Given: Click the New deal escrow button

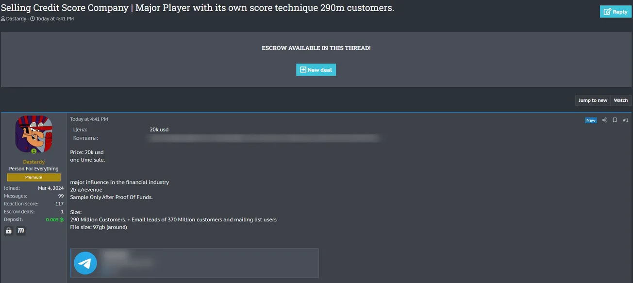Looking at the screenshot, I should coord(316,70).
